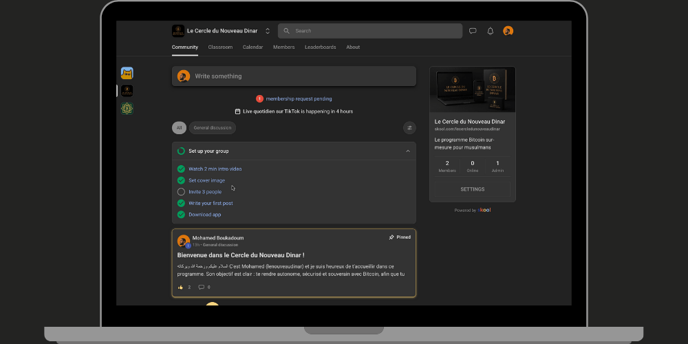688x344 pixels.
Task: Open the group cover image thumbnail
Action: tap(473, 89)
